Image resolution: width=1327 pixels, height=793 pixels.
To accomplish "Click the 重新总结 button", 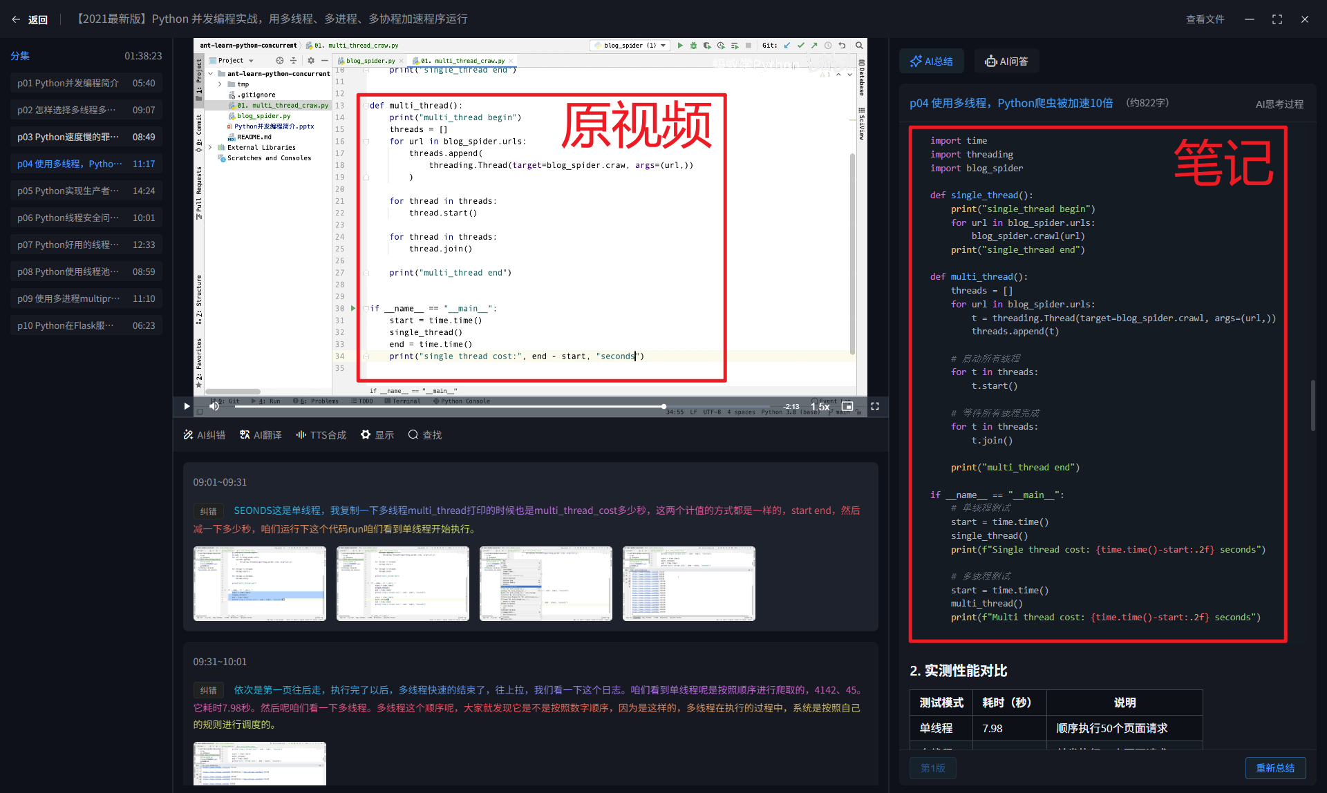I will click(x=1275, y=768).
